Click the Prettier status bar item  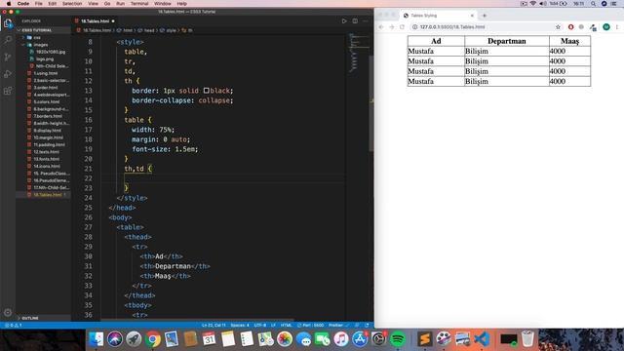tap(338, 325)
